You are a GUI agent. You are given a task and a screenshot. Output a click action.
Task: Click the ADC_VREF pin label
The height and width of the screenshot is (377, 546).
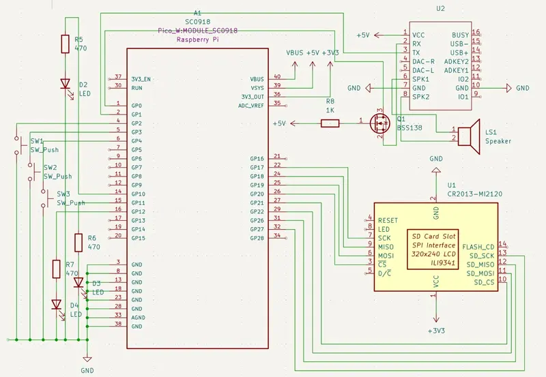click(250, 106)
